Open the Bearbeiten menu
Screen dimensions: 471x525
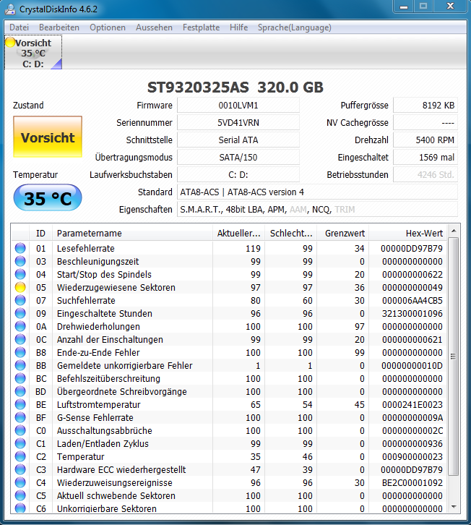[x=59, y=27]
